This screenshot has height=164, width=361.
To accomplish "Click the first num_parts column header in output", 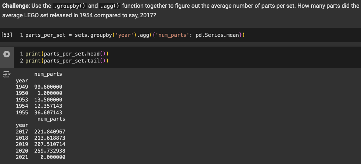I will [x=48, y=74].
